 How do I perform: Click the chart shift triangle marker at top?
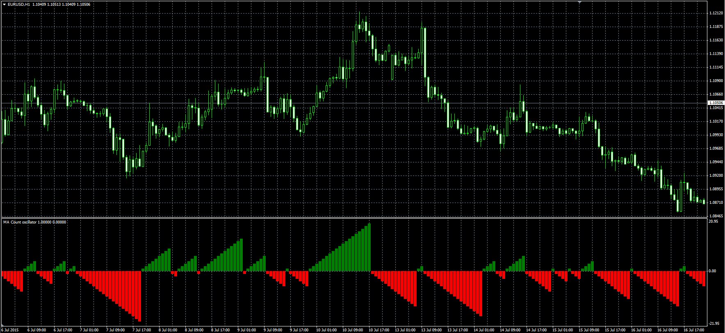coord(579,2)
